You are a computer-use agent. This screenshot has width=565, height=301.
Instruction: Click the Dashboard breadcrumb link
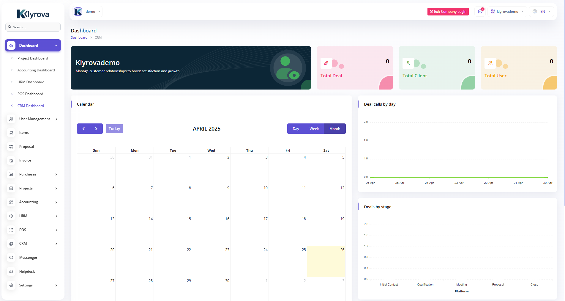(x=79, y=37)
